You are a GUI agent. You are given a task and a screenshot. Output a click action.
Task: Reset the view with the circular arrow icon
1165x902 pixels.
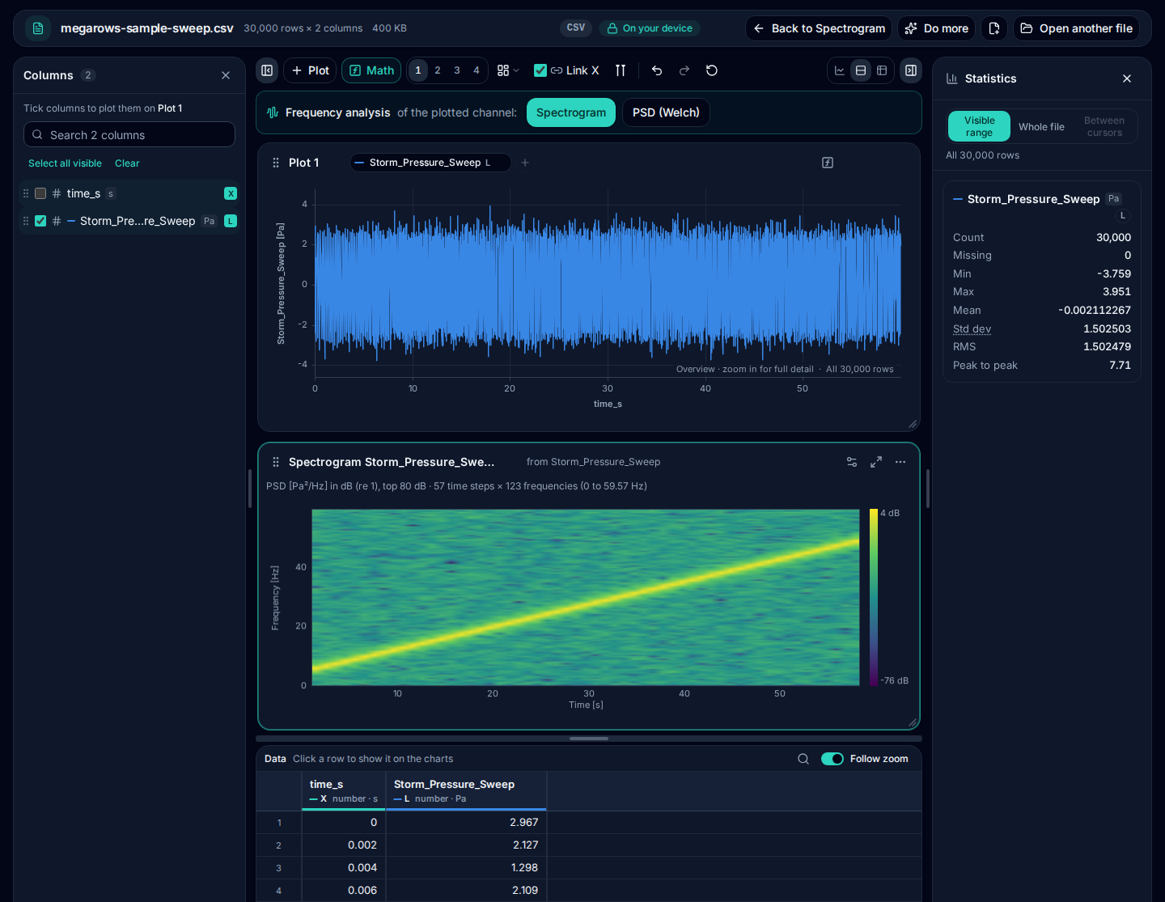[x=712, y=70]
